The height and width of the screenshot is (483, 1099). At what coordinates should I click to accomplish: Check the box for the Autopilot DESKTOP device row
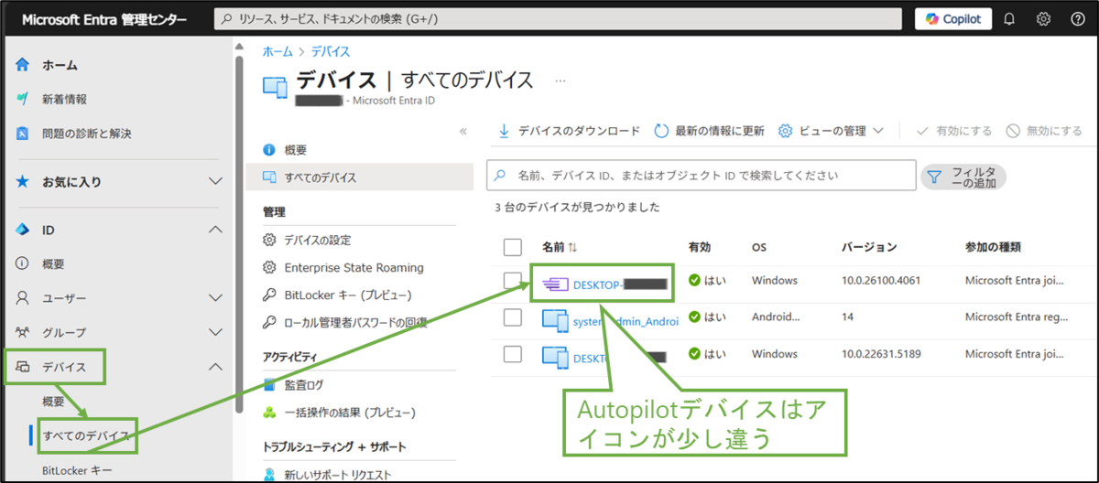coord(513,280)
